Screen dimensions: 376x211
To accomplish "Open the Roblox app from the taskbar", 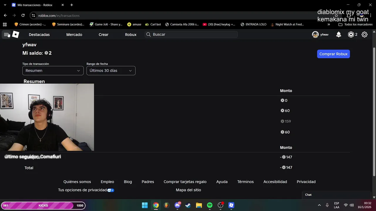I will tap(231, 205).
